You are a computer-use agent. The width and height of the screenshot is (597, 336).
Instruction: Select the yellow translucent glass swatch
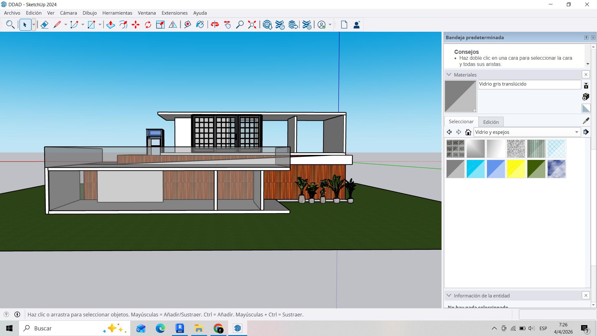[x=516, y=169]
